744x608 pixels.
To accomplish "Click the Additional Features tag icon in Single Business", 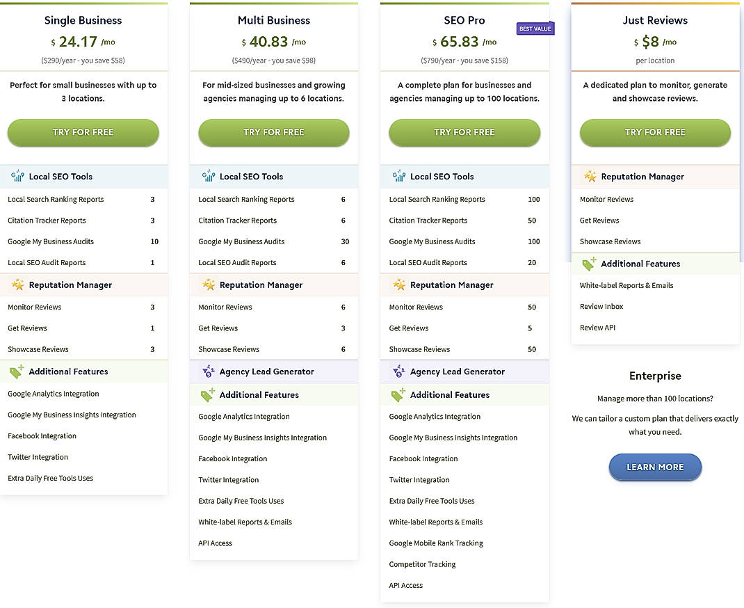I will (17, 371).
